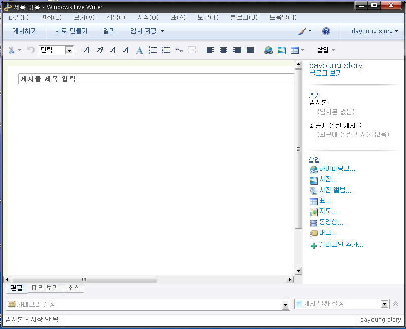Toggle underline formatting

(113, 50)
